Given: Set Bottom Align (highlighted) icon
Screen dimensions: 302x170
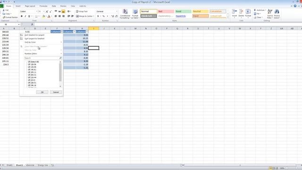Looking at the screenshot, I should click(x=63, y=11).
